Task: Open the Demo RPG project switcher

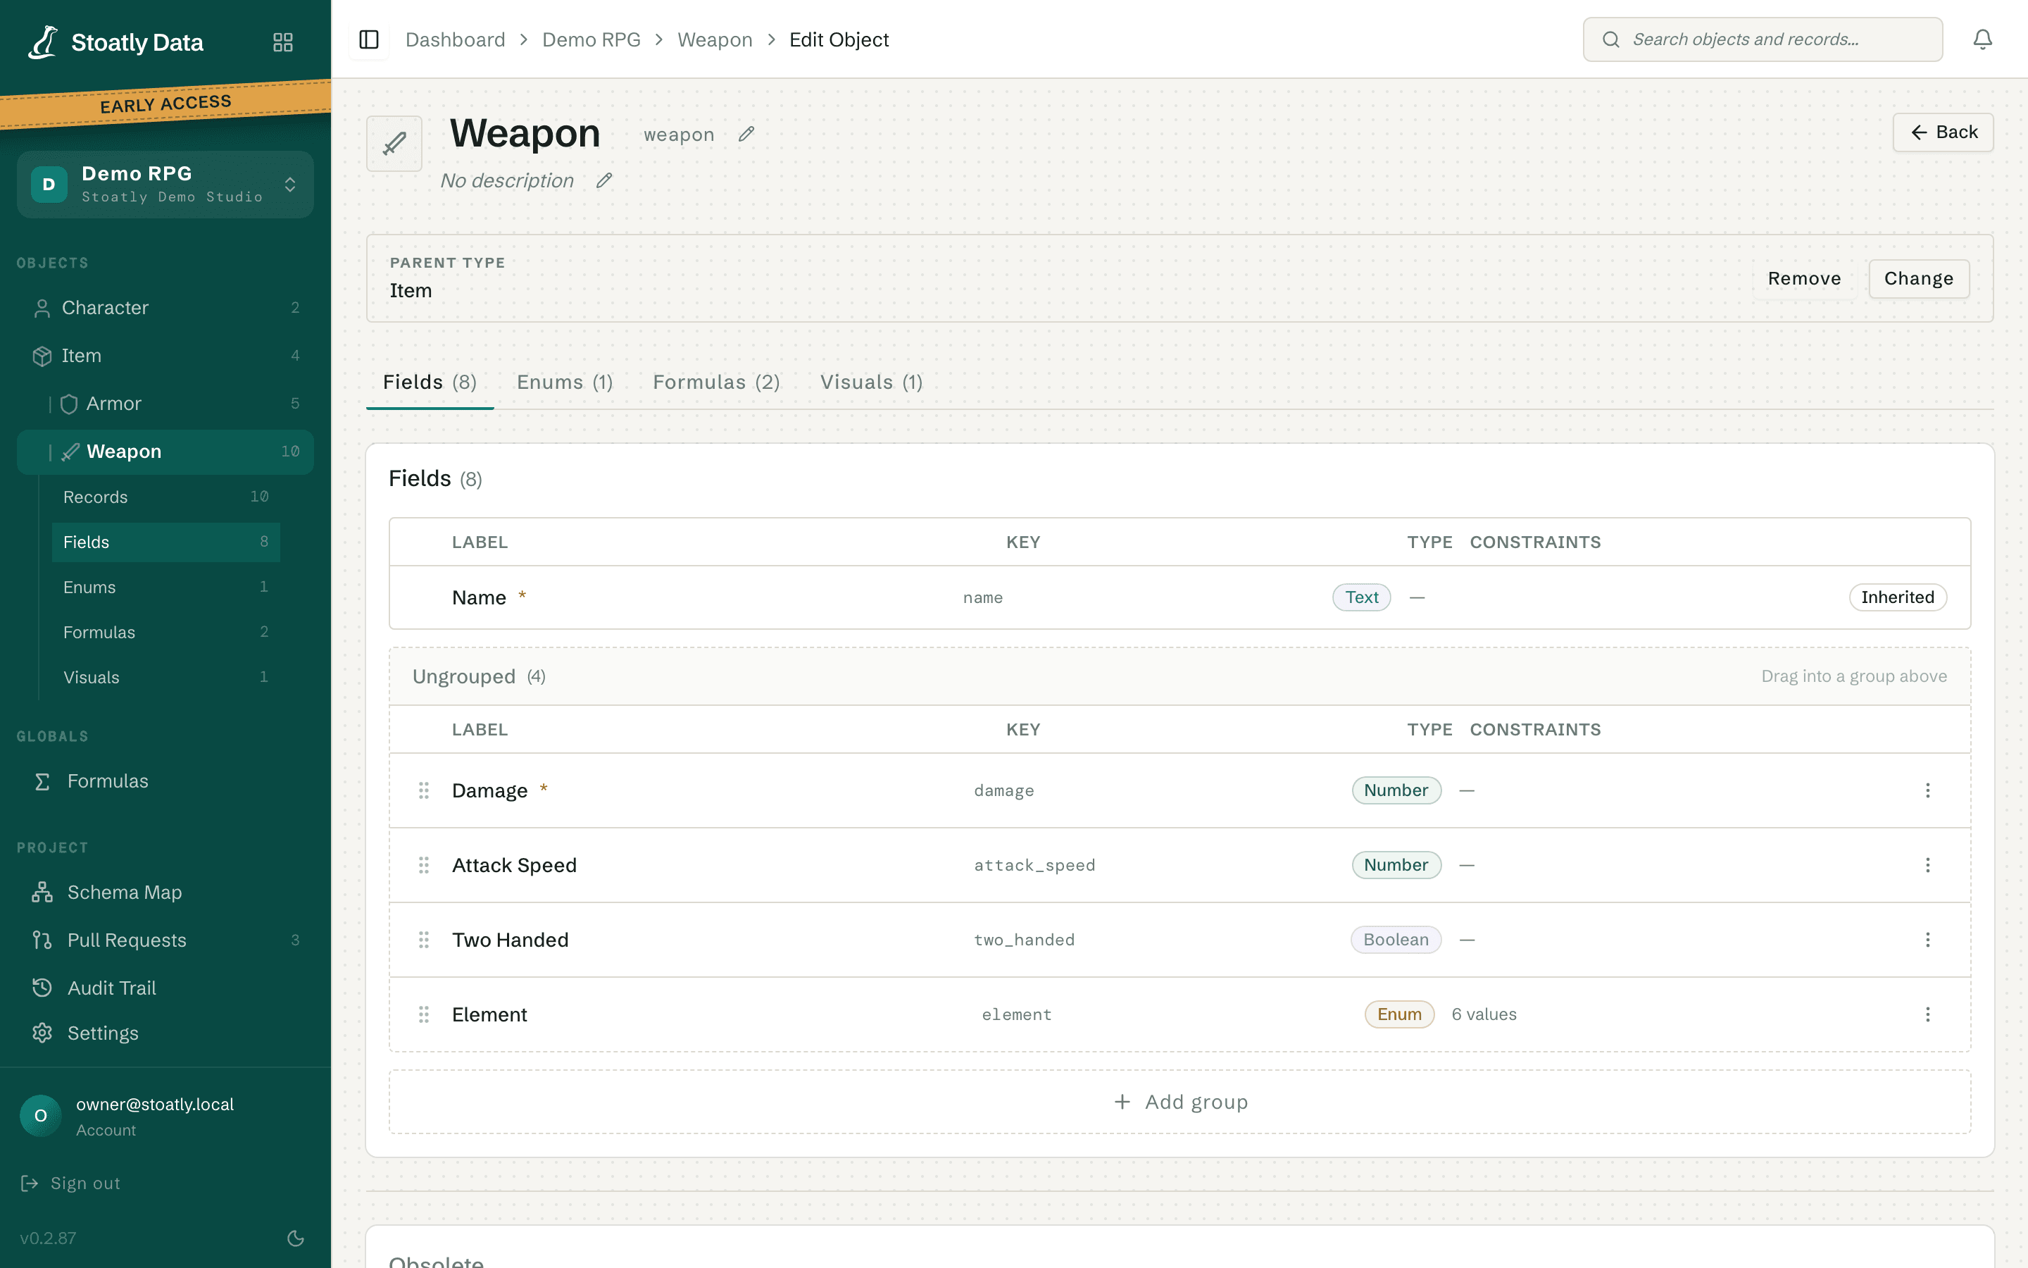Action: click(165, 184)
